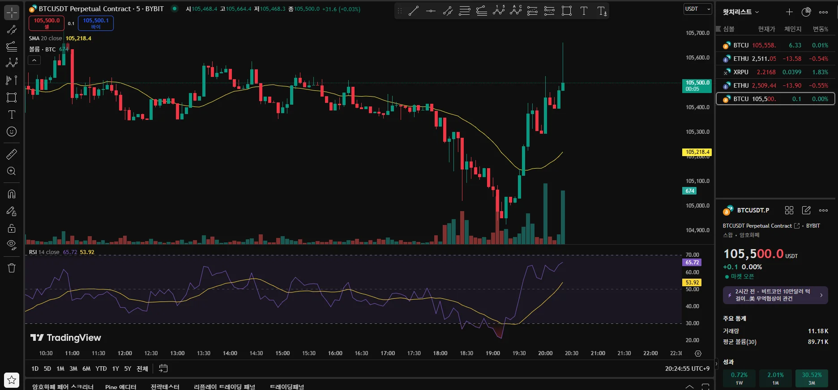This screenshot has height=390, width=838.
Task: Grab the floating toolbar drag handle
Action: [400, 11]
